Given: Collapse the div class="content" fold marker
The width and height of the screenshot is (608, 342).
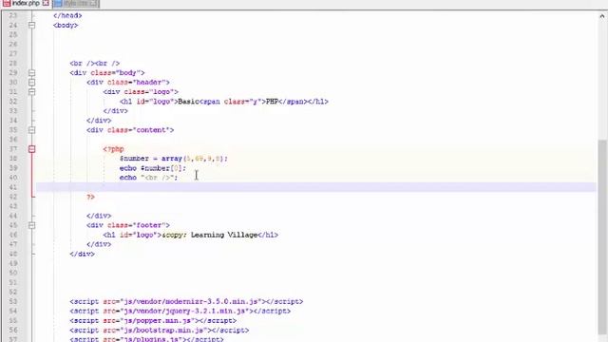Looking at the screenshot, I should (31, 130).
